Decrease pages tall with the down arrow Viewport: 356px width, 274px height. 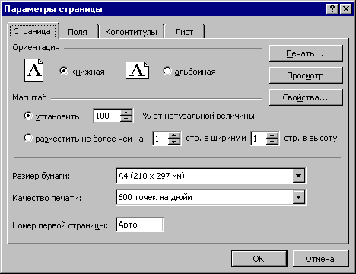272,142
